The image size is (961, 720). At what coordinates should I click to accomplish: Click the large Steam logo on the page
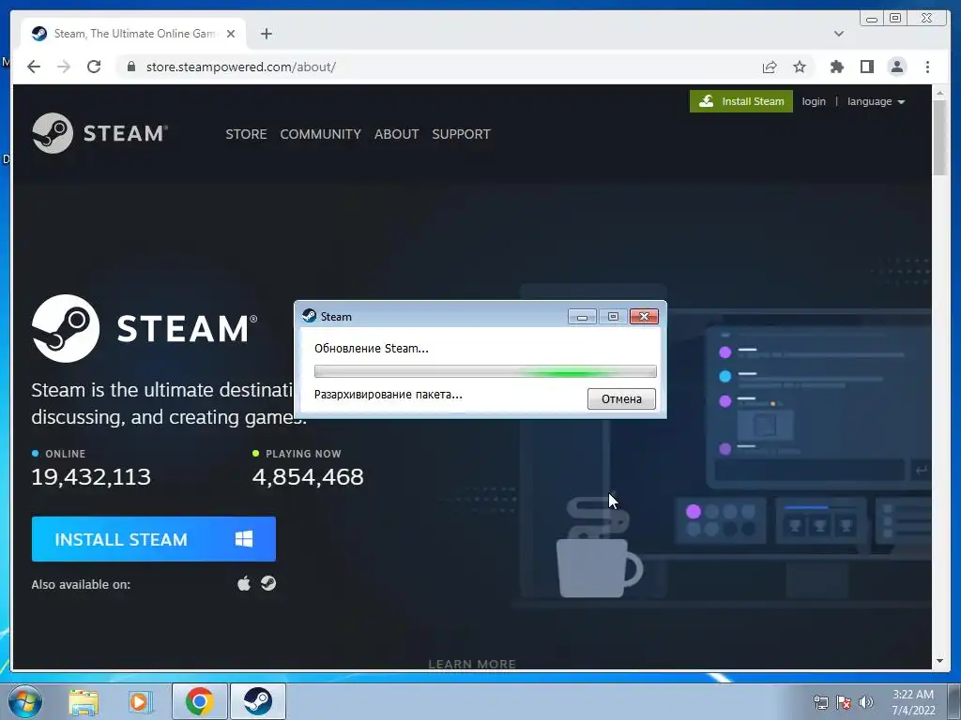(x=145, y=329)
